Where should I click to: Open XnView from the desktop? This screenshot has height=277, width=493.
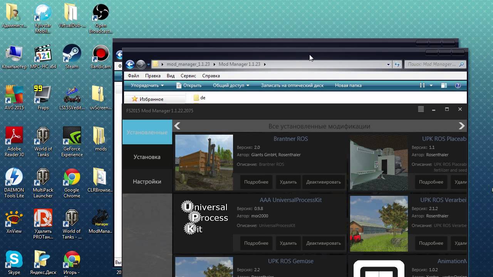(14, 221)
